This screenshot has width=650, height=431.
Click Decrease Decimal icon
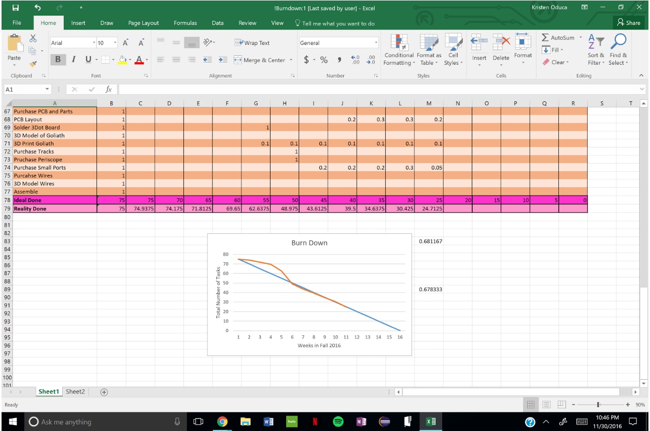tap(371, 60)
